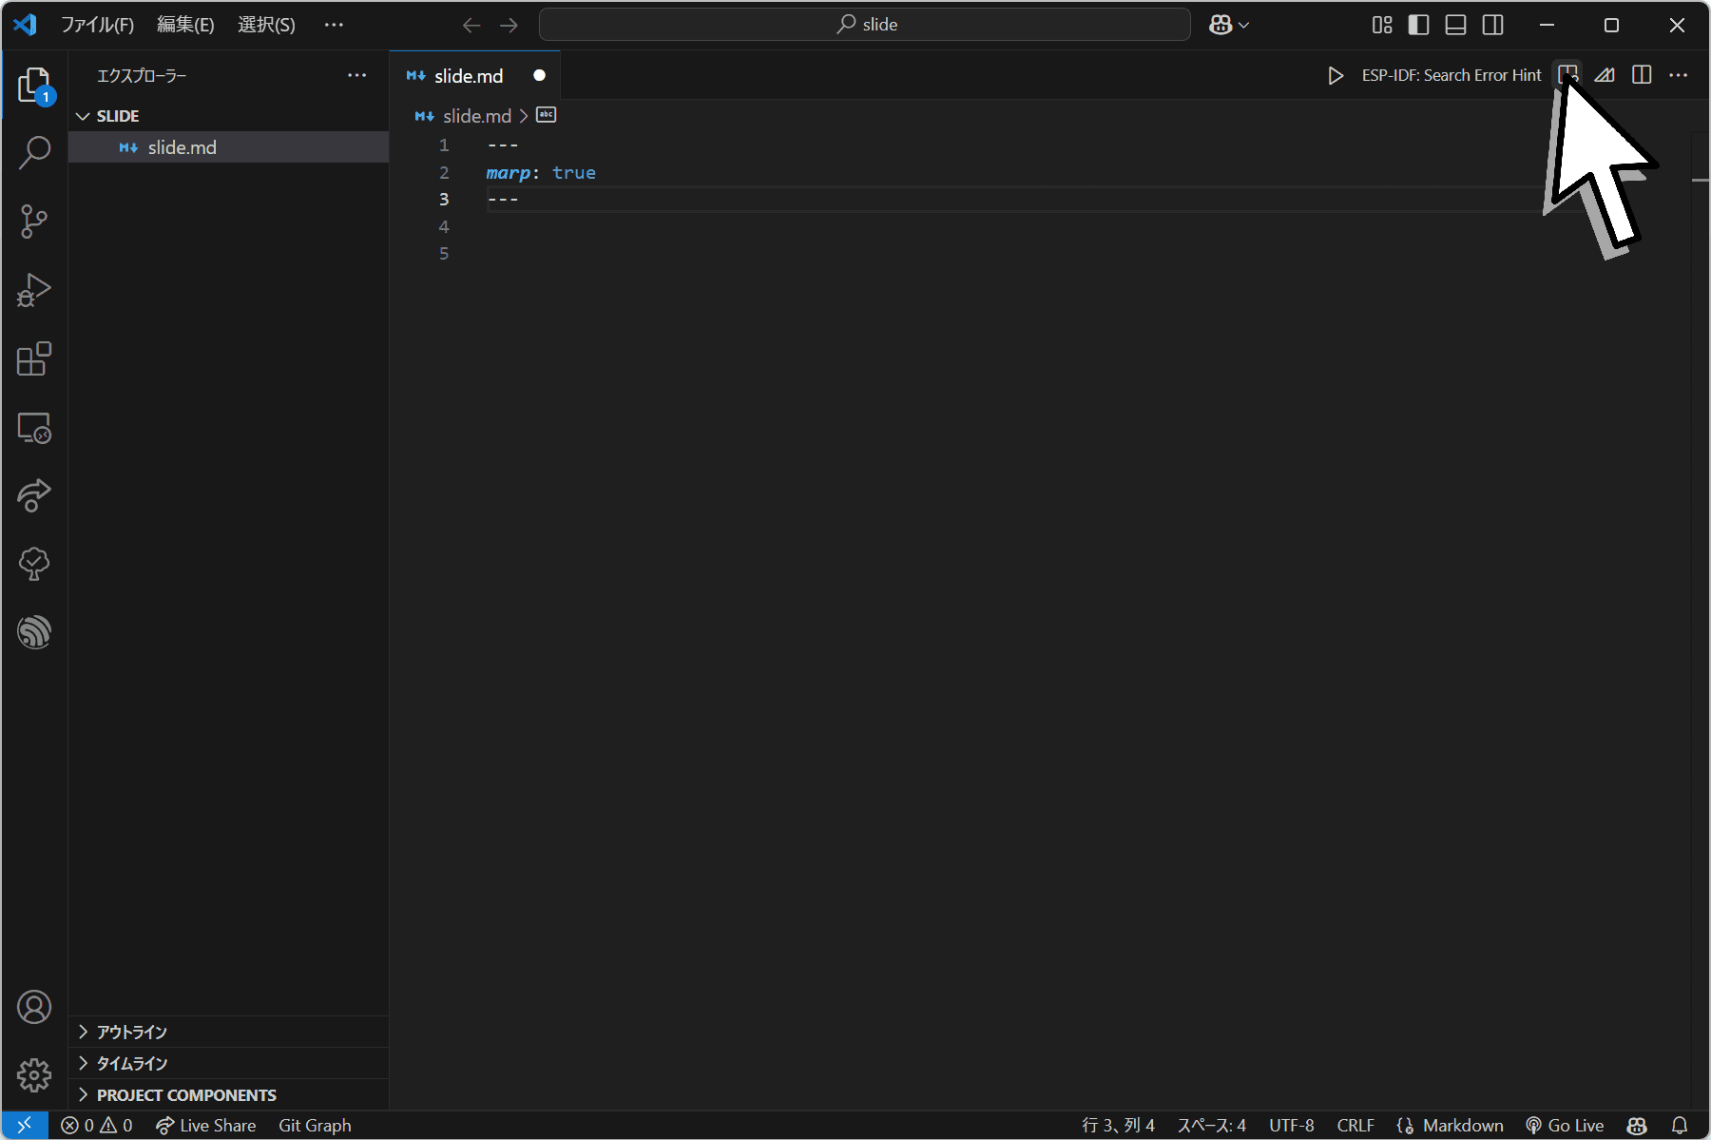Open the Accounts menu icon
This screenshot has height=1140, width=1711.
coord(34,1007)
